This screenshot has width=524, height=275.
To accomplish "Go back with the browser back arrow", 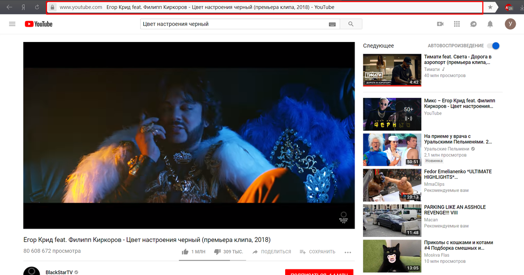I will tap(9, 7).
